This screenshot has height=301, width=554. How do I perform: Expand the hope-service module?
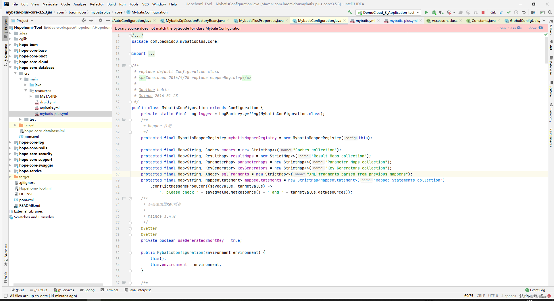point(10,171)
